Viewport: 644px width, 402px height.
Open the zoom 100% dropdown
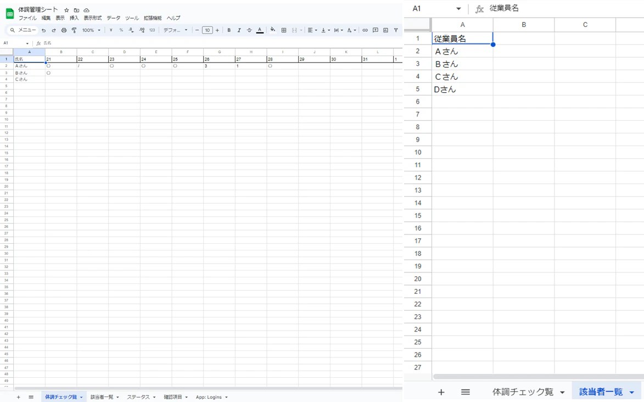click(x=91, y=30)
